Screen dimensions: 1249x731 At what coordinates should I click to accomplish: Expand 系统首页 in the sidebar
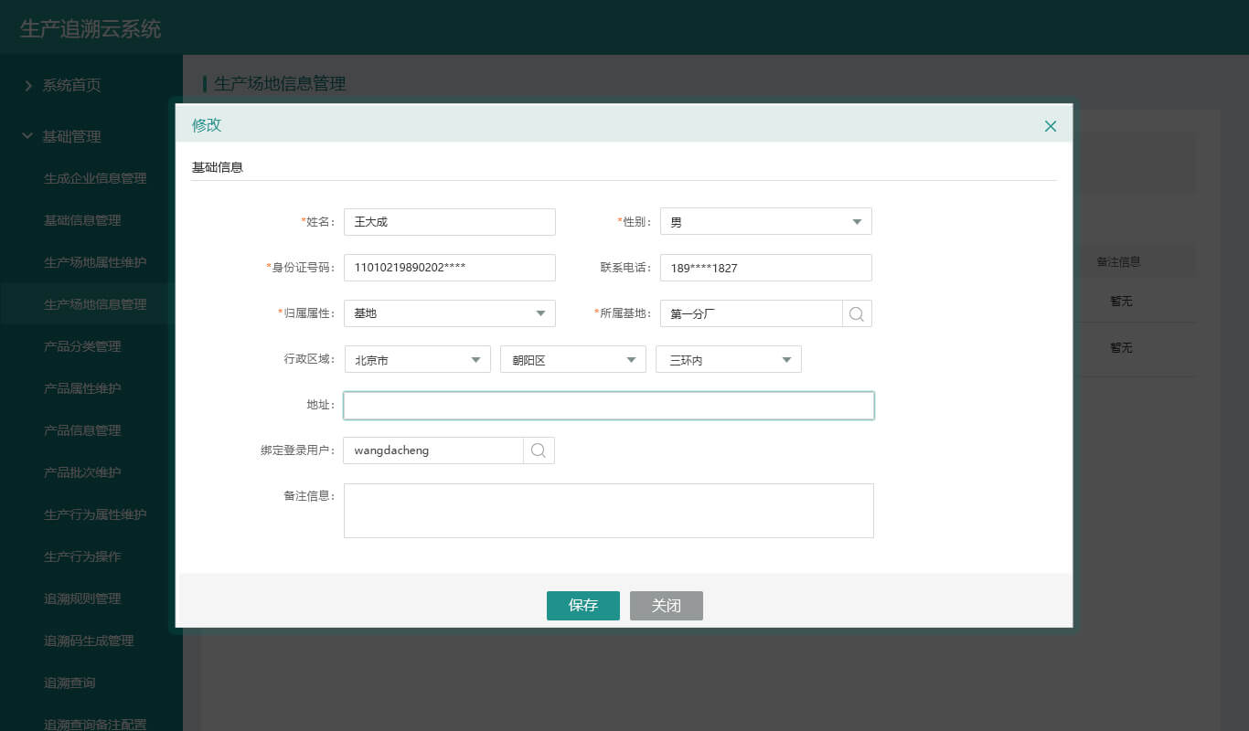click(71, 85)
